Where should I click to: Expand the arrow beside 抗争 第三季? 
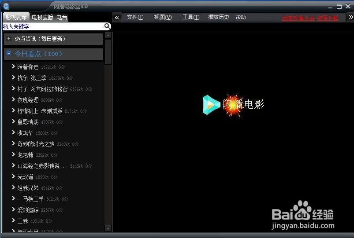(14, 77)
